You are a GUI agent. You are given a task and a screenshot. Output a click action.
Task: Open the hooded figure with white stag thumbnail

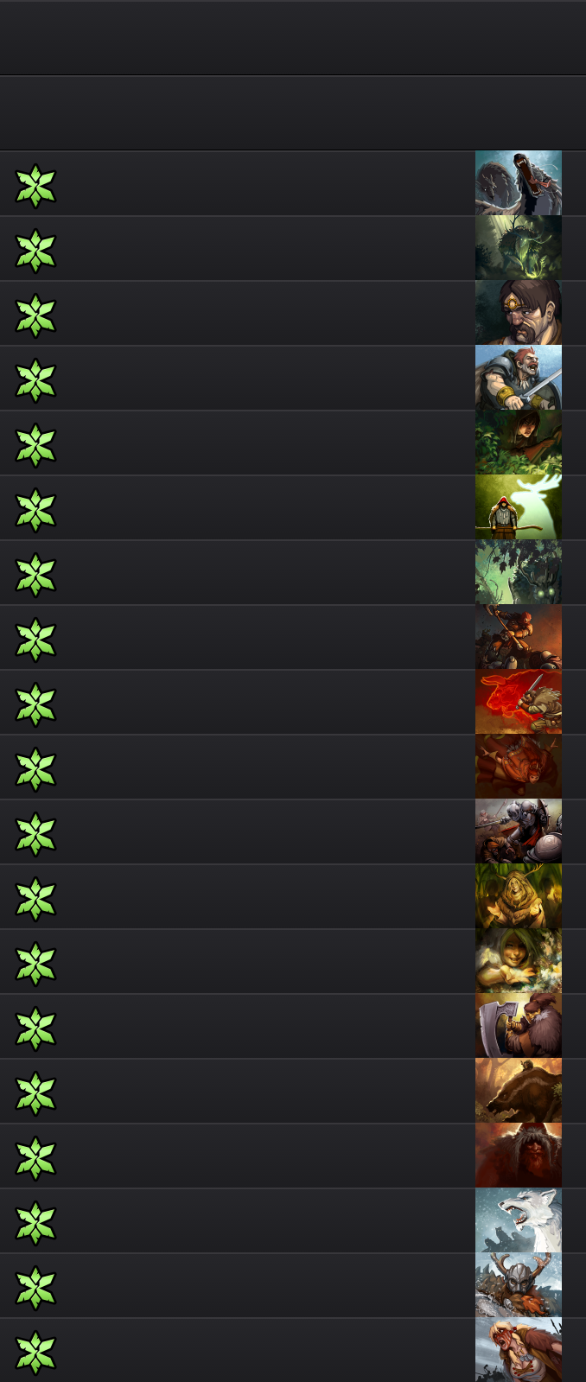[519, 507]
